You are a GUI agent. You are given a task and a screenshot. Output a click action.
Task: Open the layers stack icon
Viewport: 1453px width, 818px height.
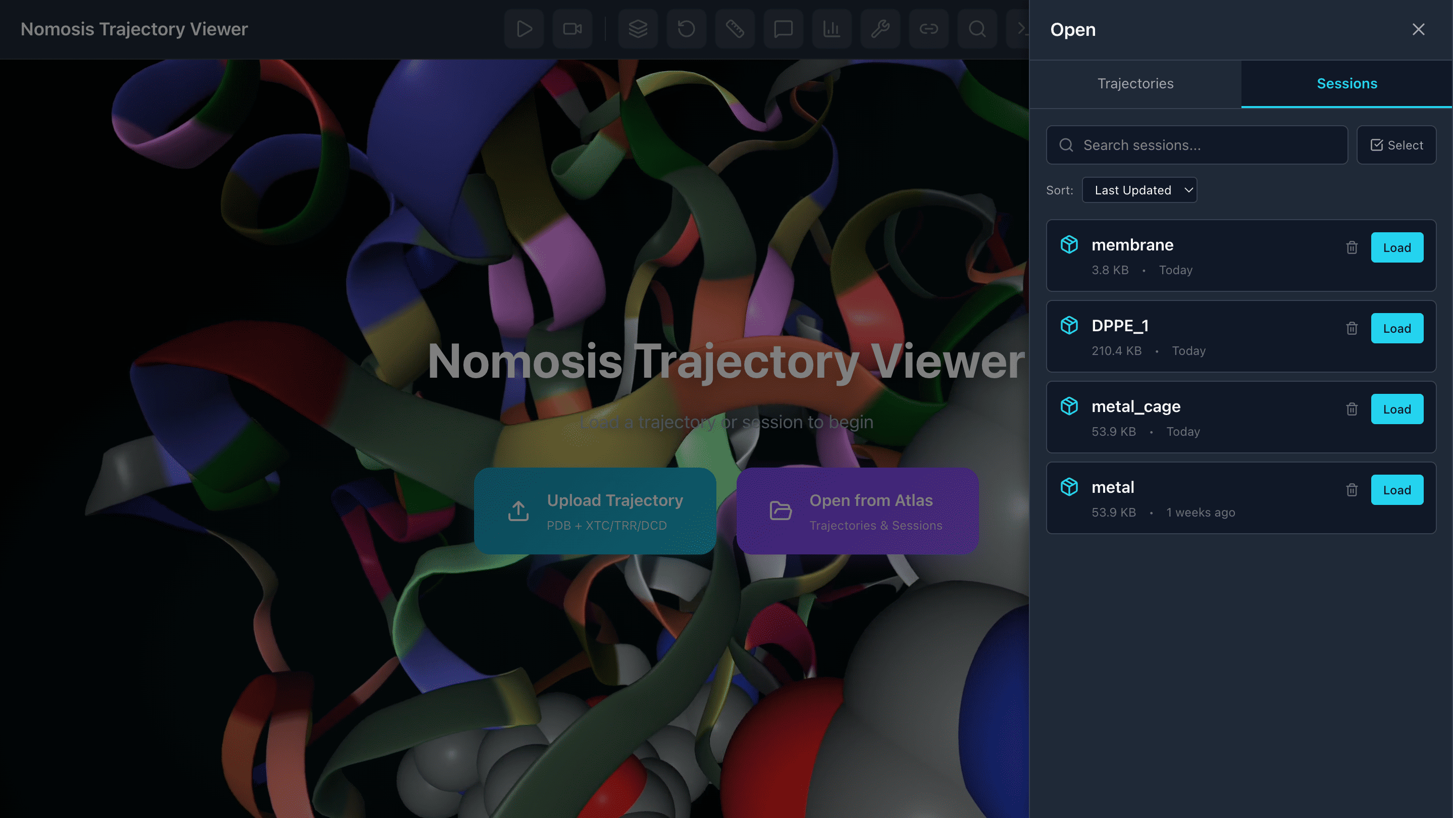pos(638,29)
